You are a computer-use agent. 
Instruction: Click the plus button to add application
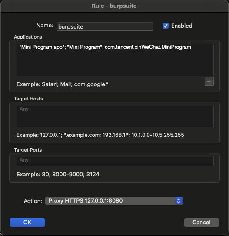[x=209, y=81]
